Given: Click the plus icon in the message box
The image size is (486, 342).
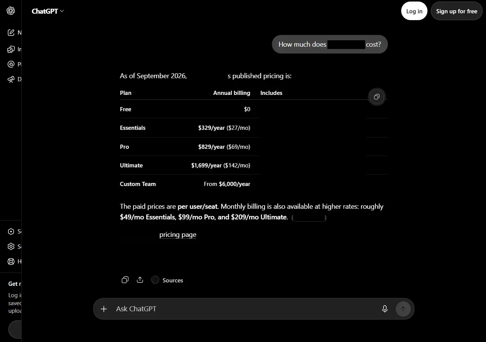Looking at the screenshot, I should tap(104, 309).
